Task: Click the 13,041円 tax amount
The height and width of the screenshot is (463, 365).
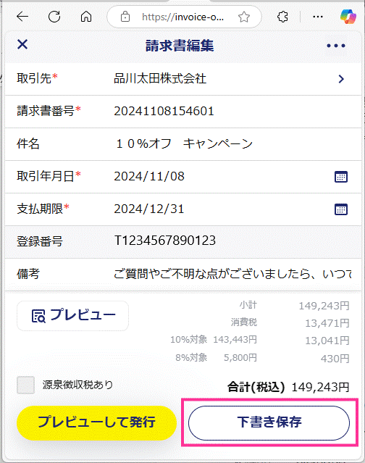Action: coord(327,341)
